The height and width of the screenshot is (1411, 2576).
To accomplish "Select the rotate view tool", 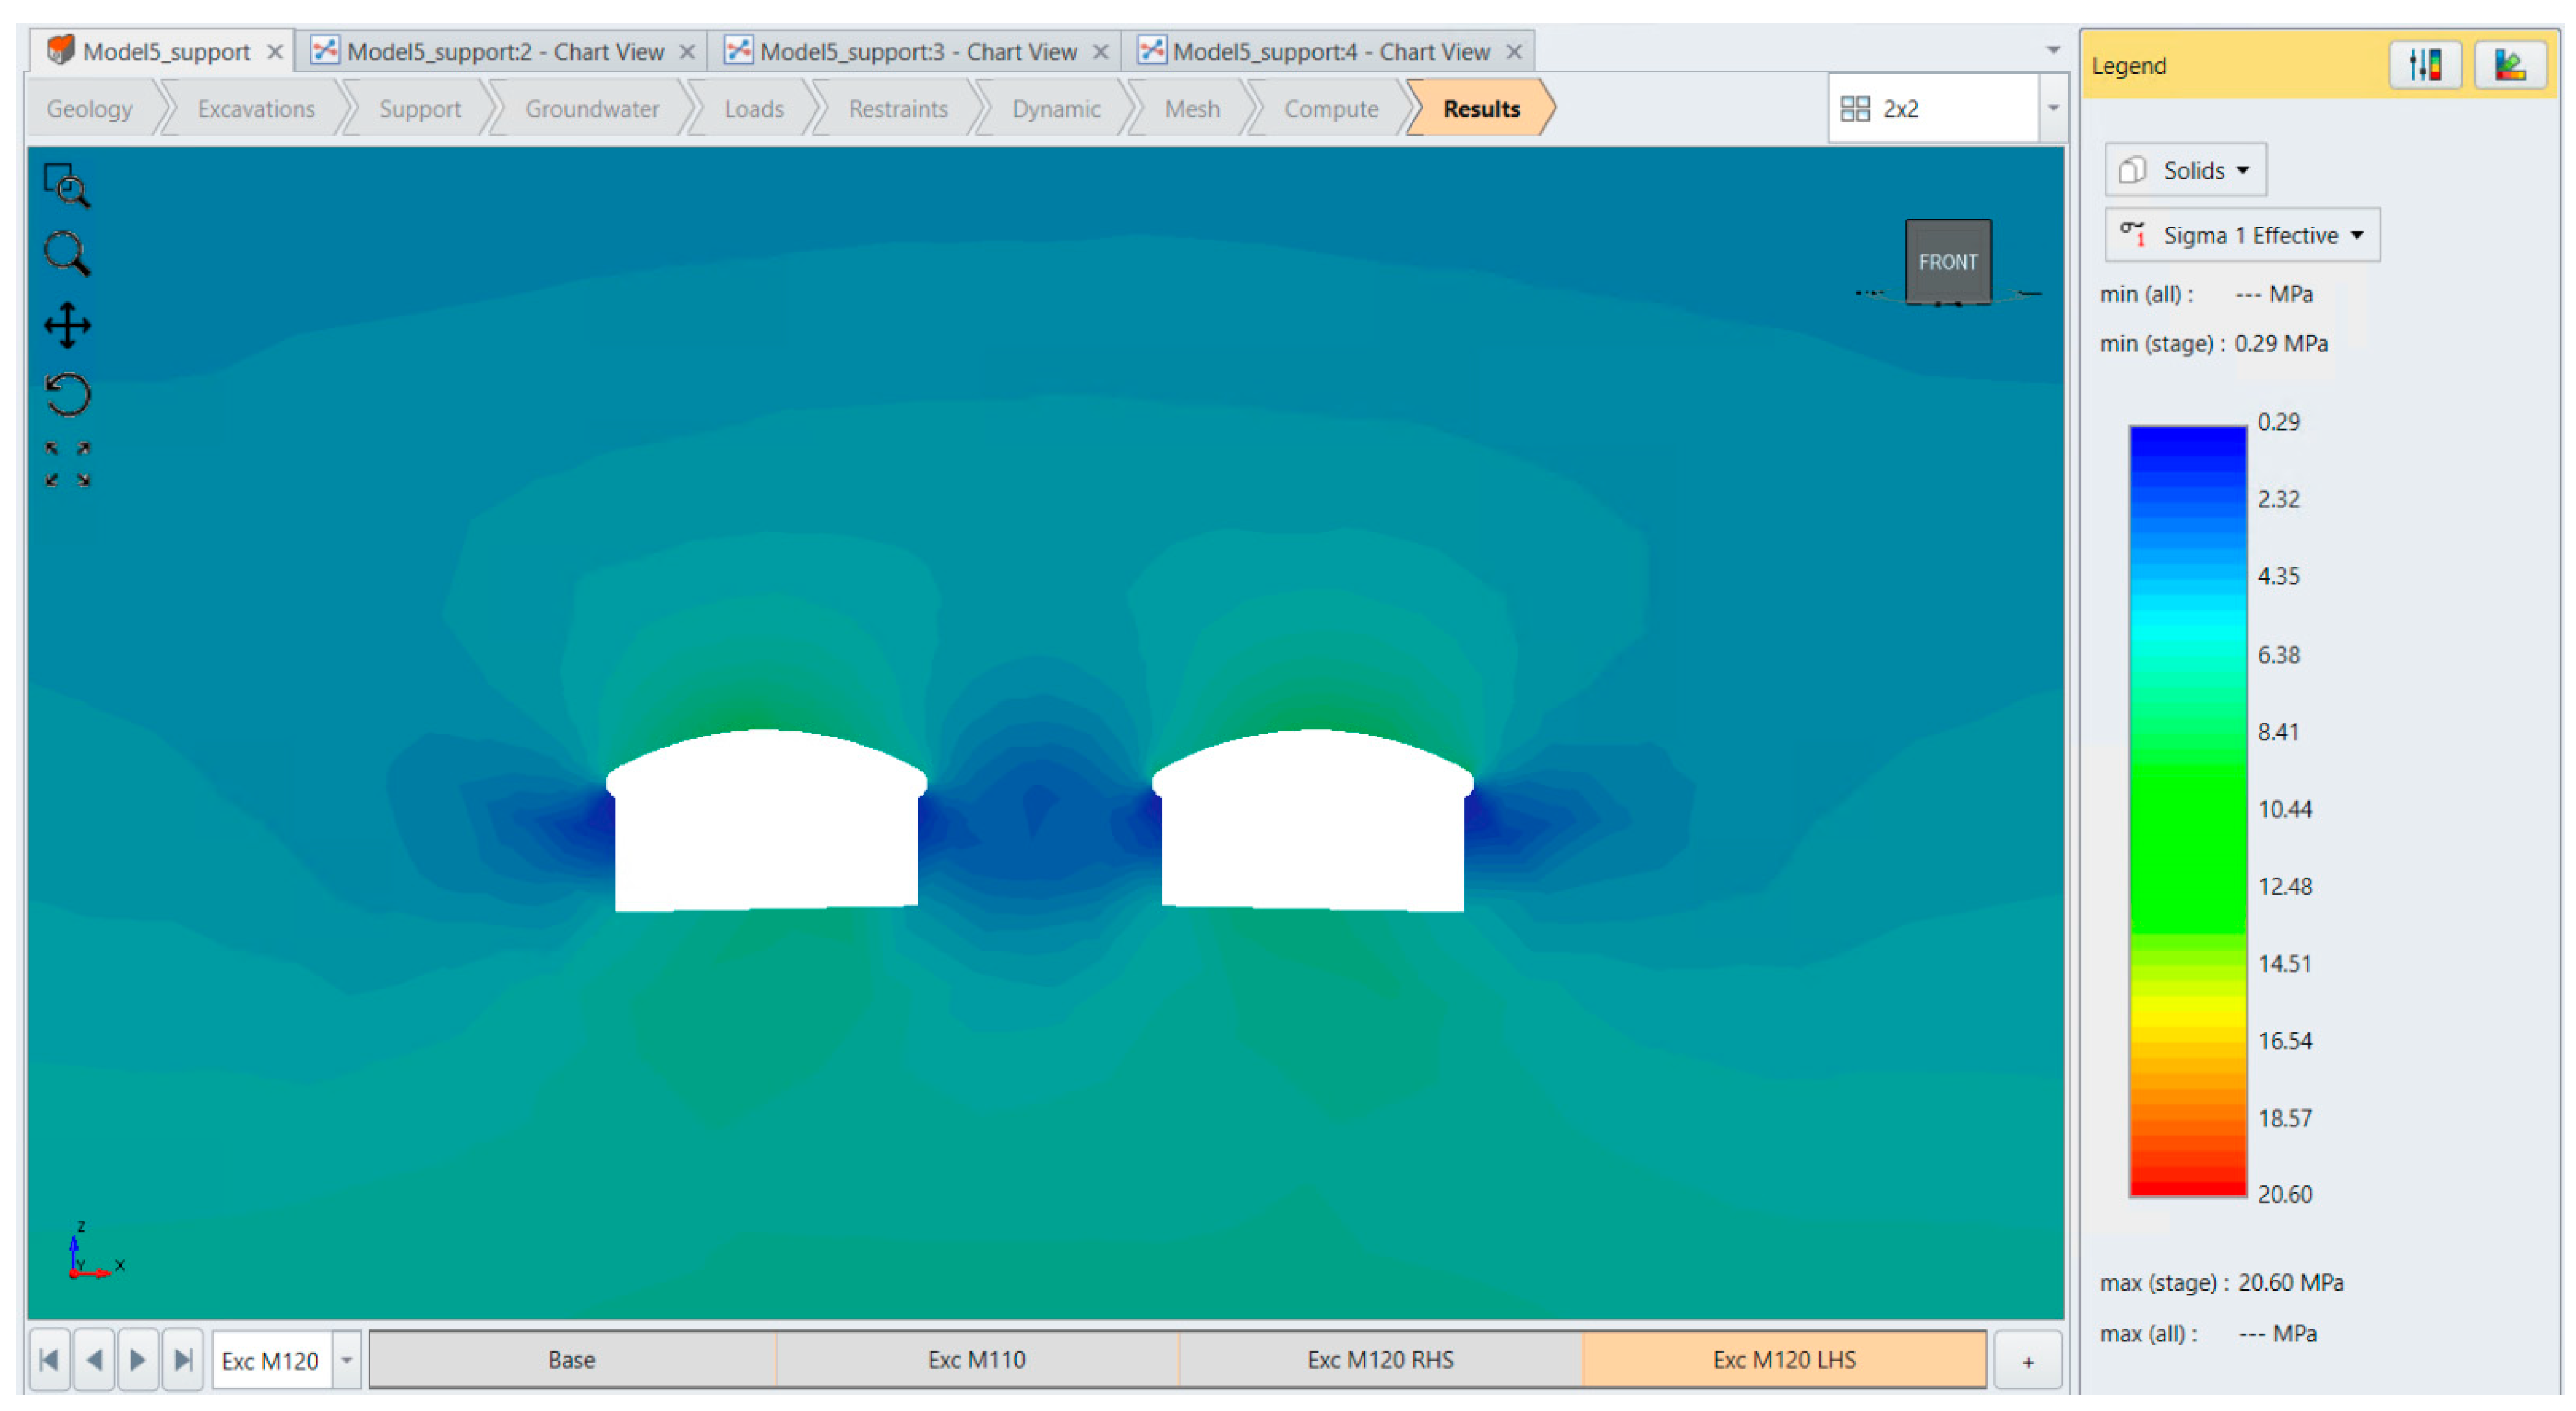I will coord(67,394).
